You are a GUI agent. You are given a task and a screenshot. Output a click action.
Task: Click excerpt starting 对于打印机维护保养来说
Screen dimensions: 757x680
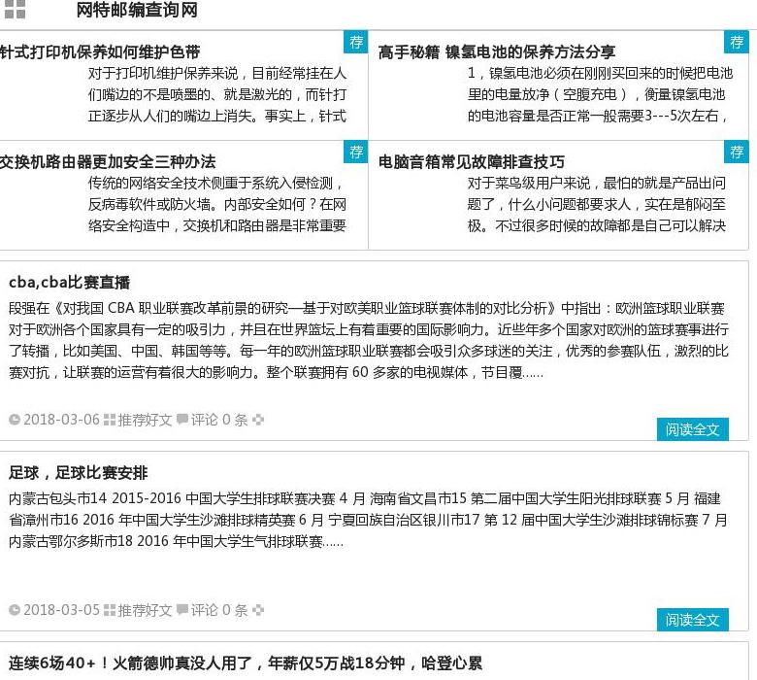(217, 94)
